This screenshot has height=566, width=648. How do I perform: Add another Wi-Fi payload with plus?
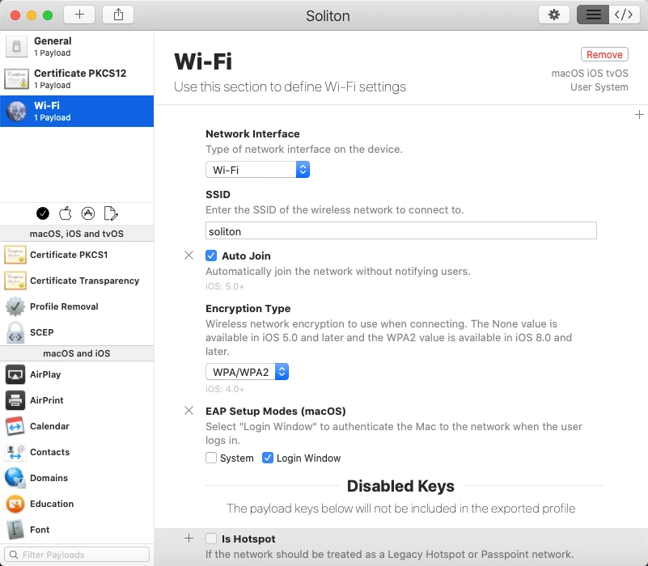[x=639, y=115]
